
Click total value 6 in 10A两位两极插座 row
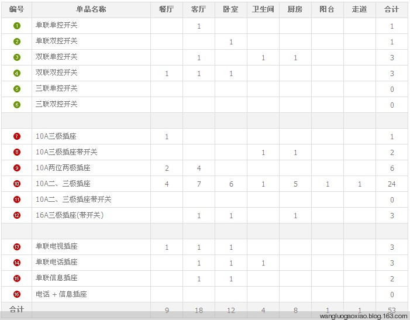[392, 168]
